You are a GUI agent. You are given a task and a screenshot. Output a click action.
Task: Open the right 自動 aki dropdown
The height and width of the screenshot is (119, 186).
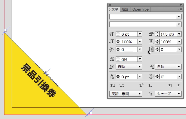(168, 67)
